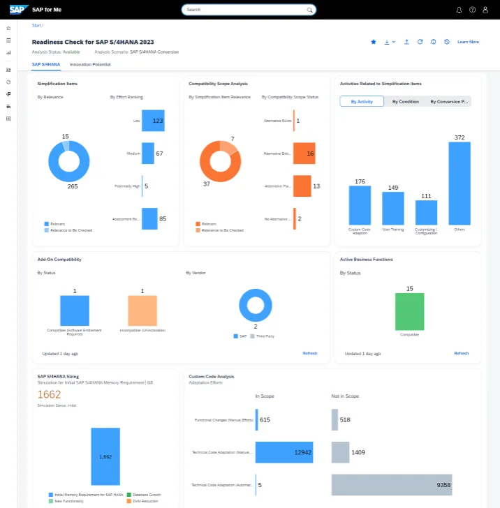Click the Custom Code Analysis card title

[x=212, y=377]
